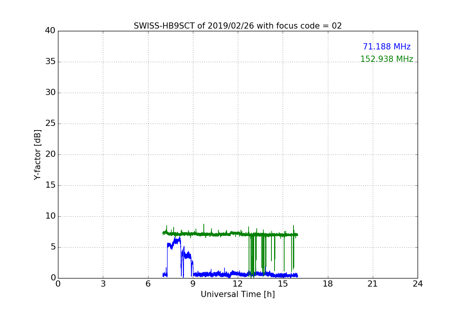The image size is (464, 309).
Task: Click x-axis tick label 3
Action: (103, 284)
